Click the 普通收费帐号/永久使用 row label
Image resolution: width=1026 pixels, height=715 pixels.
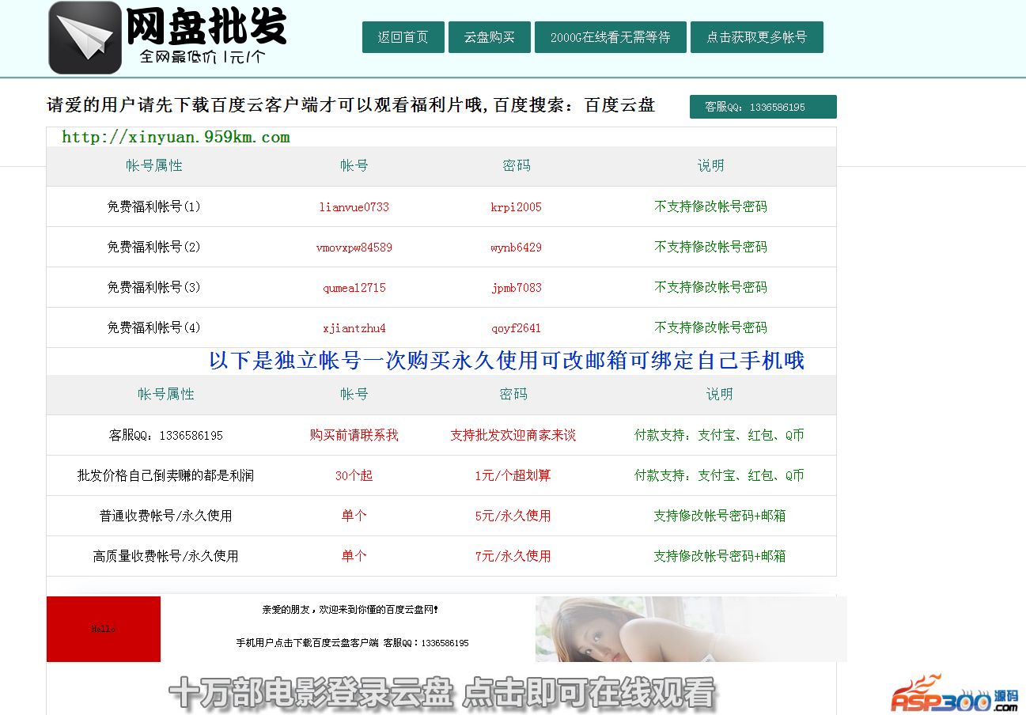tap(166, 516)
